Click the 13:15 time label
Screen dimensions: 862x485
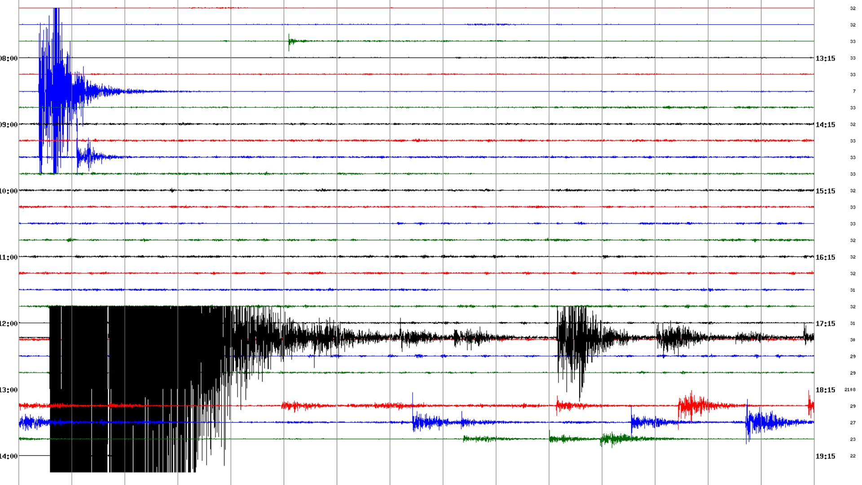(x=825, y=58)
